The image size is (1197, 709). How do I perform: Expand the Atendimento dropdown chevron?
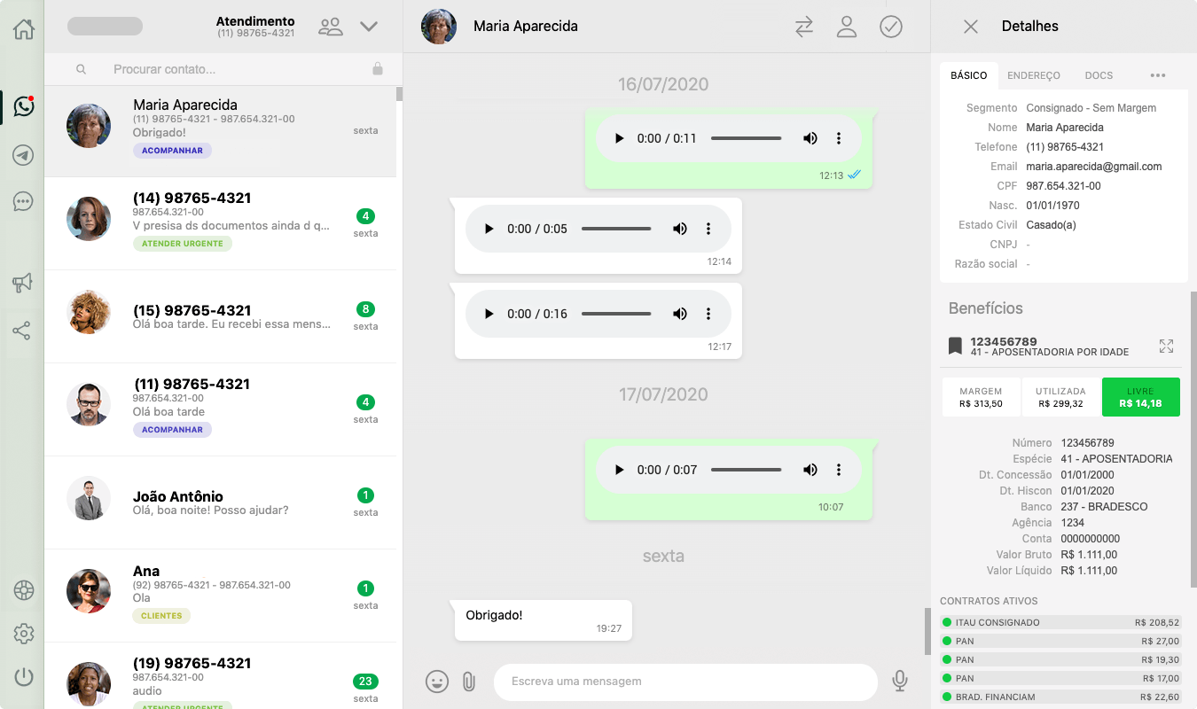(x=369, y=27)
